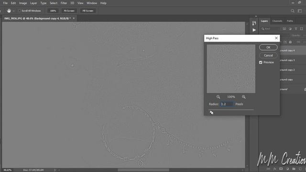Screen dimensions: 306x172
Task: Add a layer style with fx icon
Action: (274, 169)
